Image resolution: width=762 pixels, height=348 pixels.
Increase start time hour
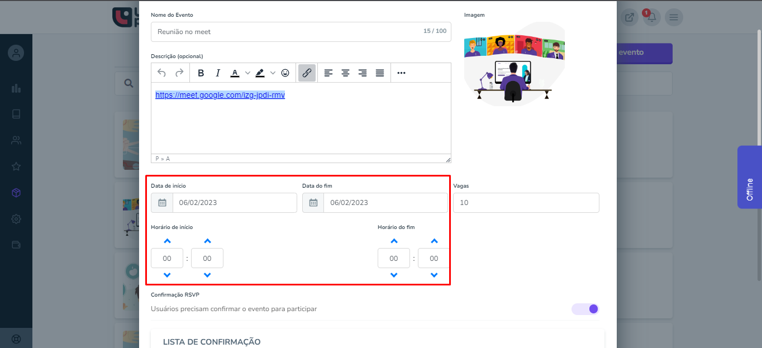pyautogui.click(x=167, y=241)
